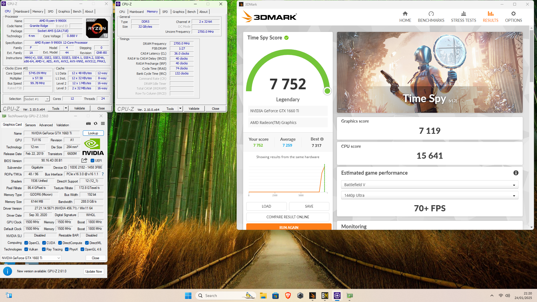This screenshot has width=537, height=302.
Task: Open 3DMark OPTIONS gear
Action: (513, 17)
